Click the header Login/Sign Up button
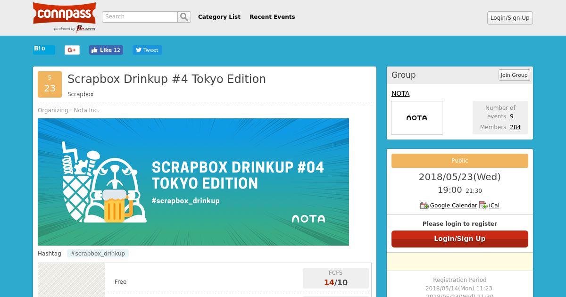 pyautogui.click(x=510, y=18)
